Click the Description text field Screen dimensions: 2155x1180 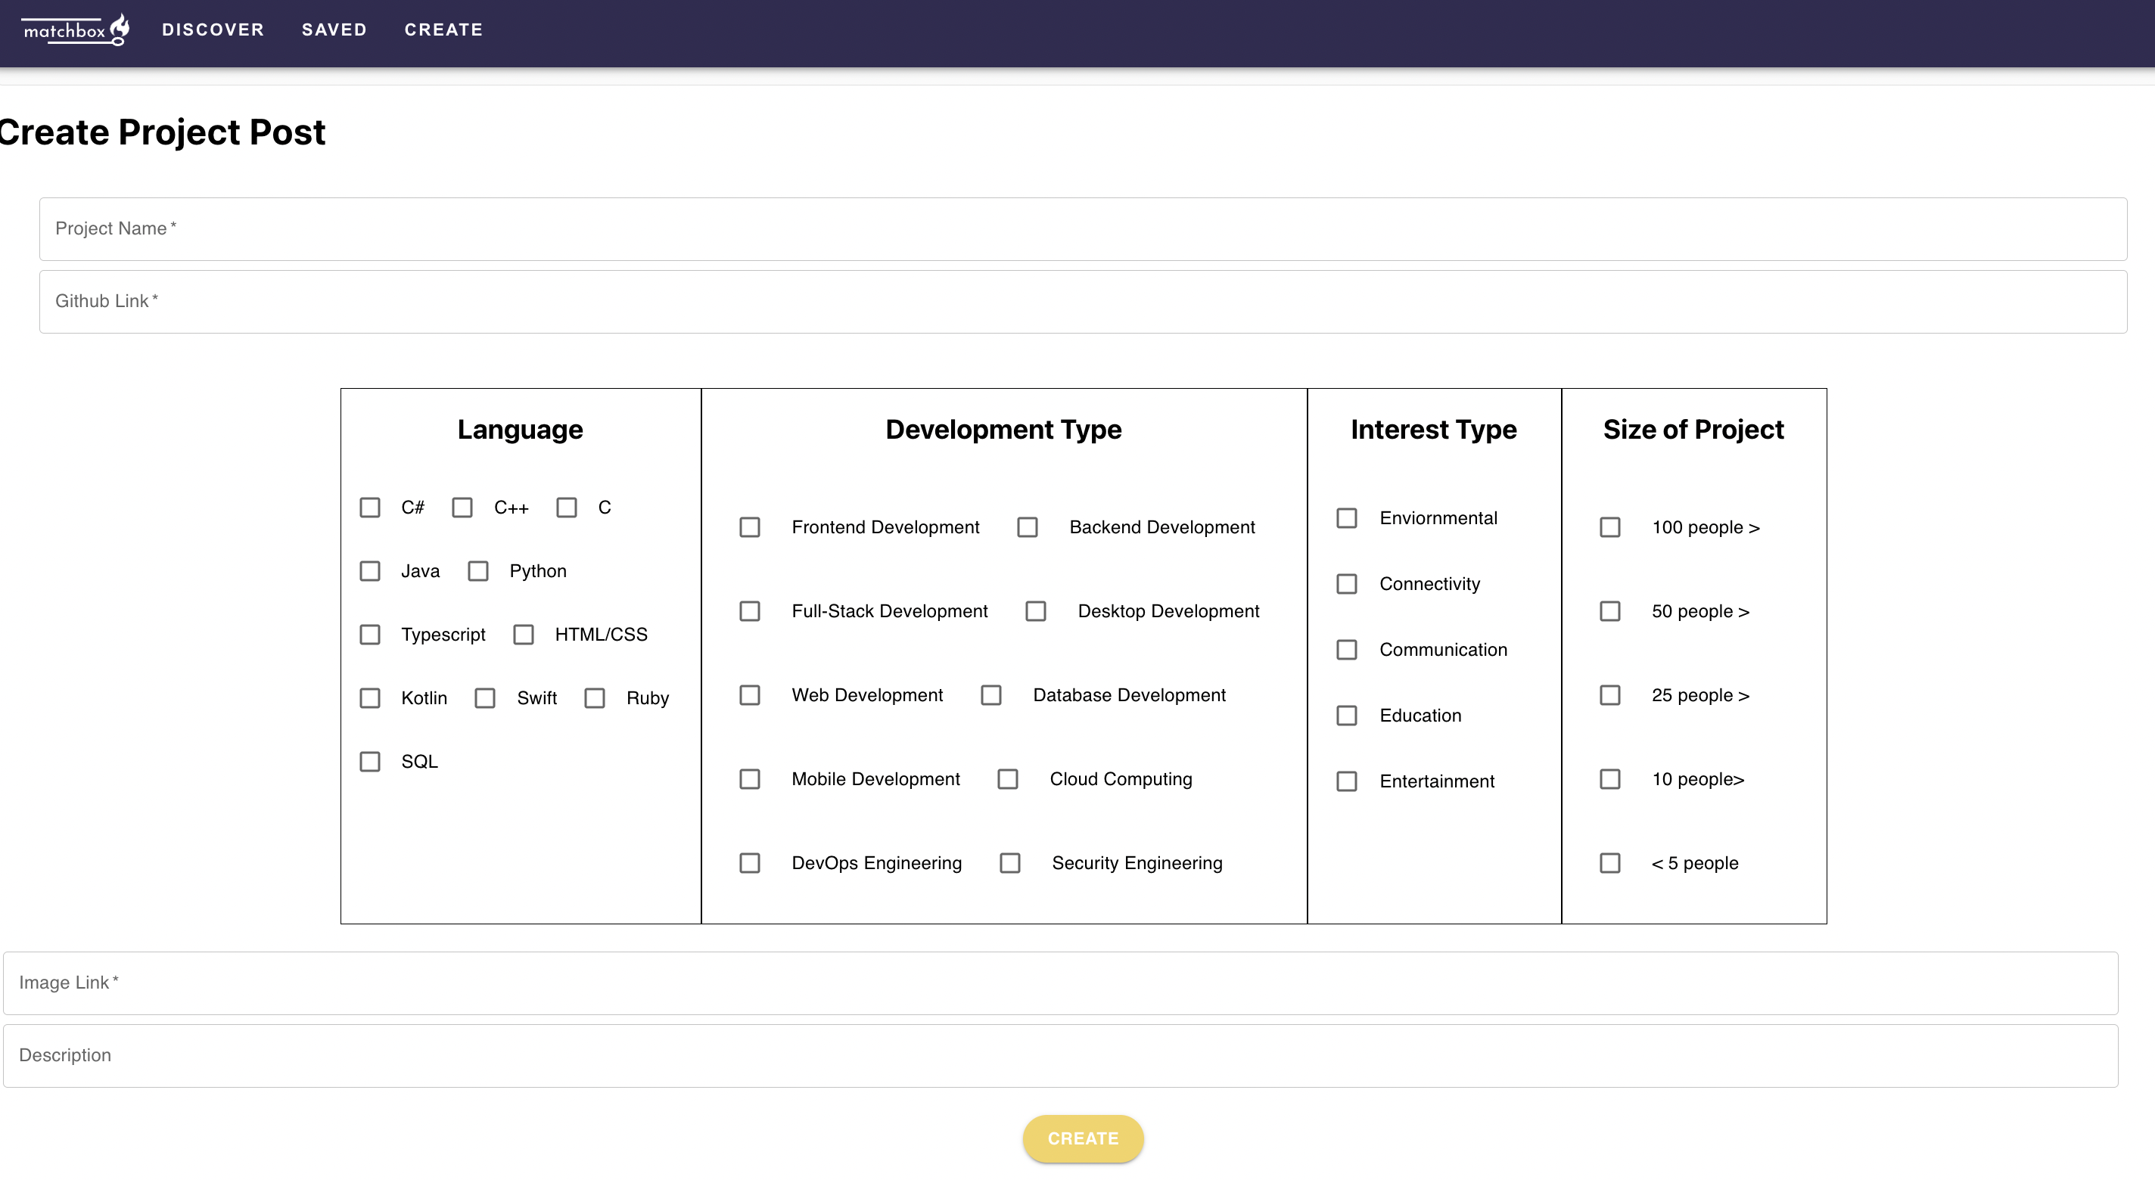point(1060,1055)
